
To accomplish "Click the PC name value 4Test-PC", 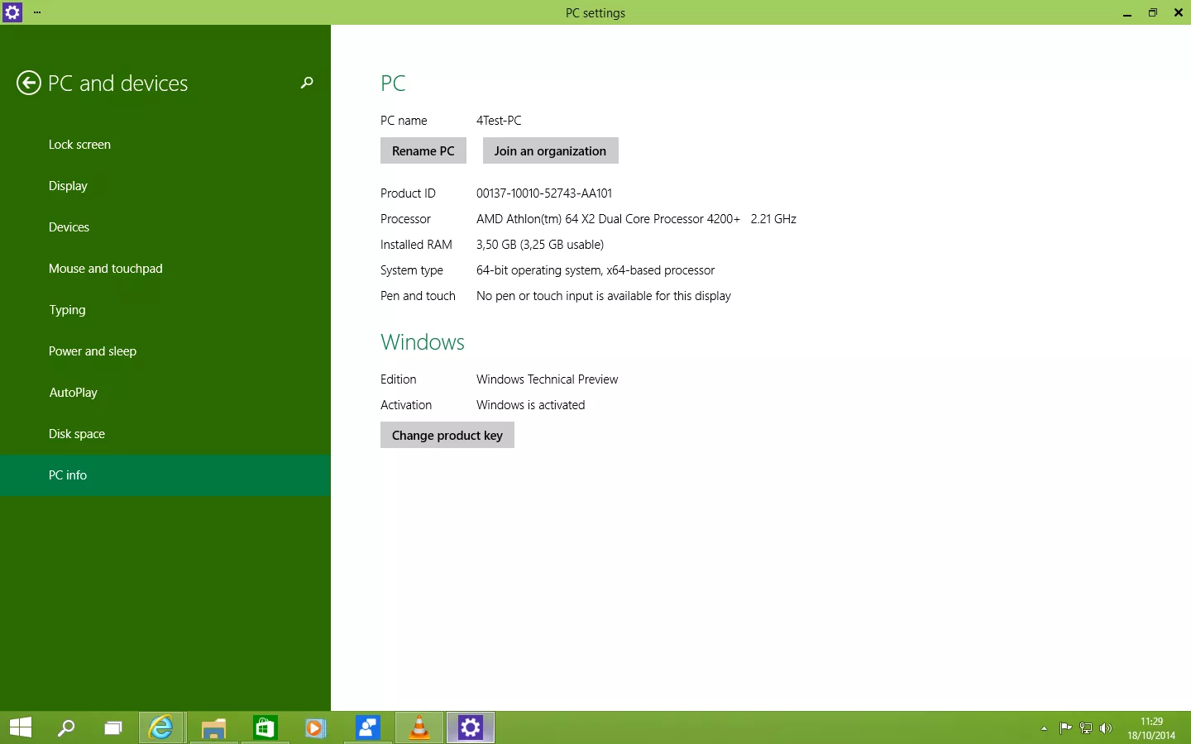I will pyautogui.click(x=499, y=121).
